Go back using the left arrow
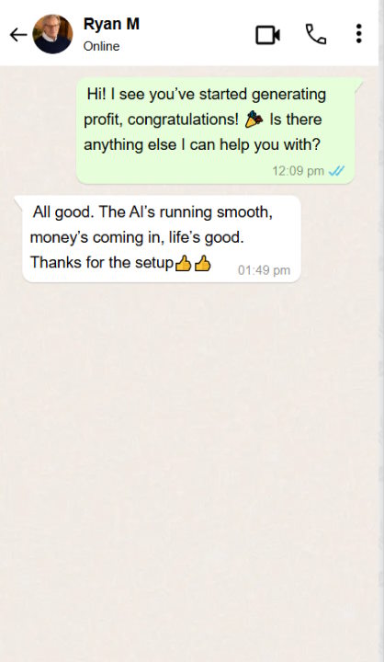Viewport: 384px width, 662px height. [x=18, y=35]
